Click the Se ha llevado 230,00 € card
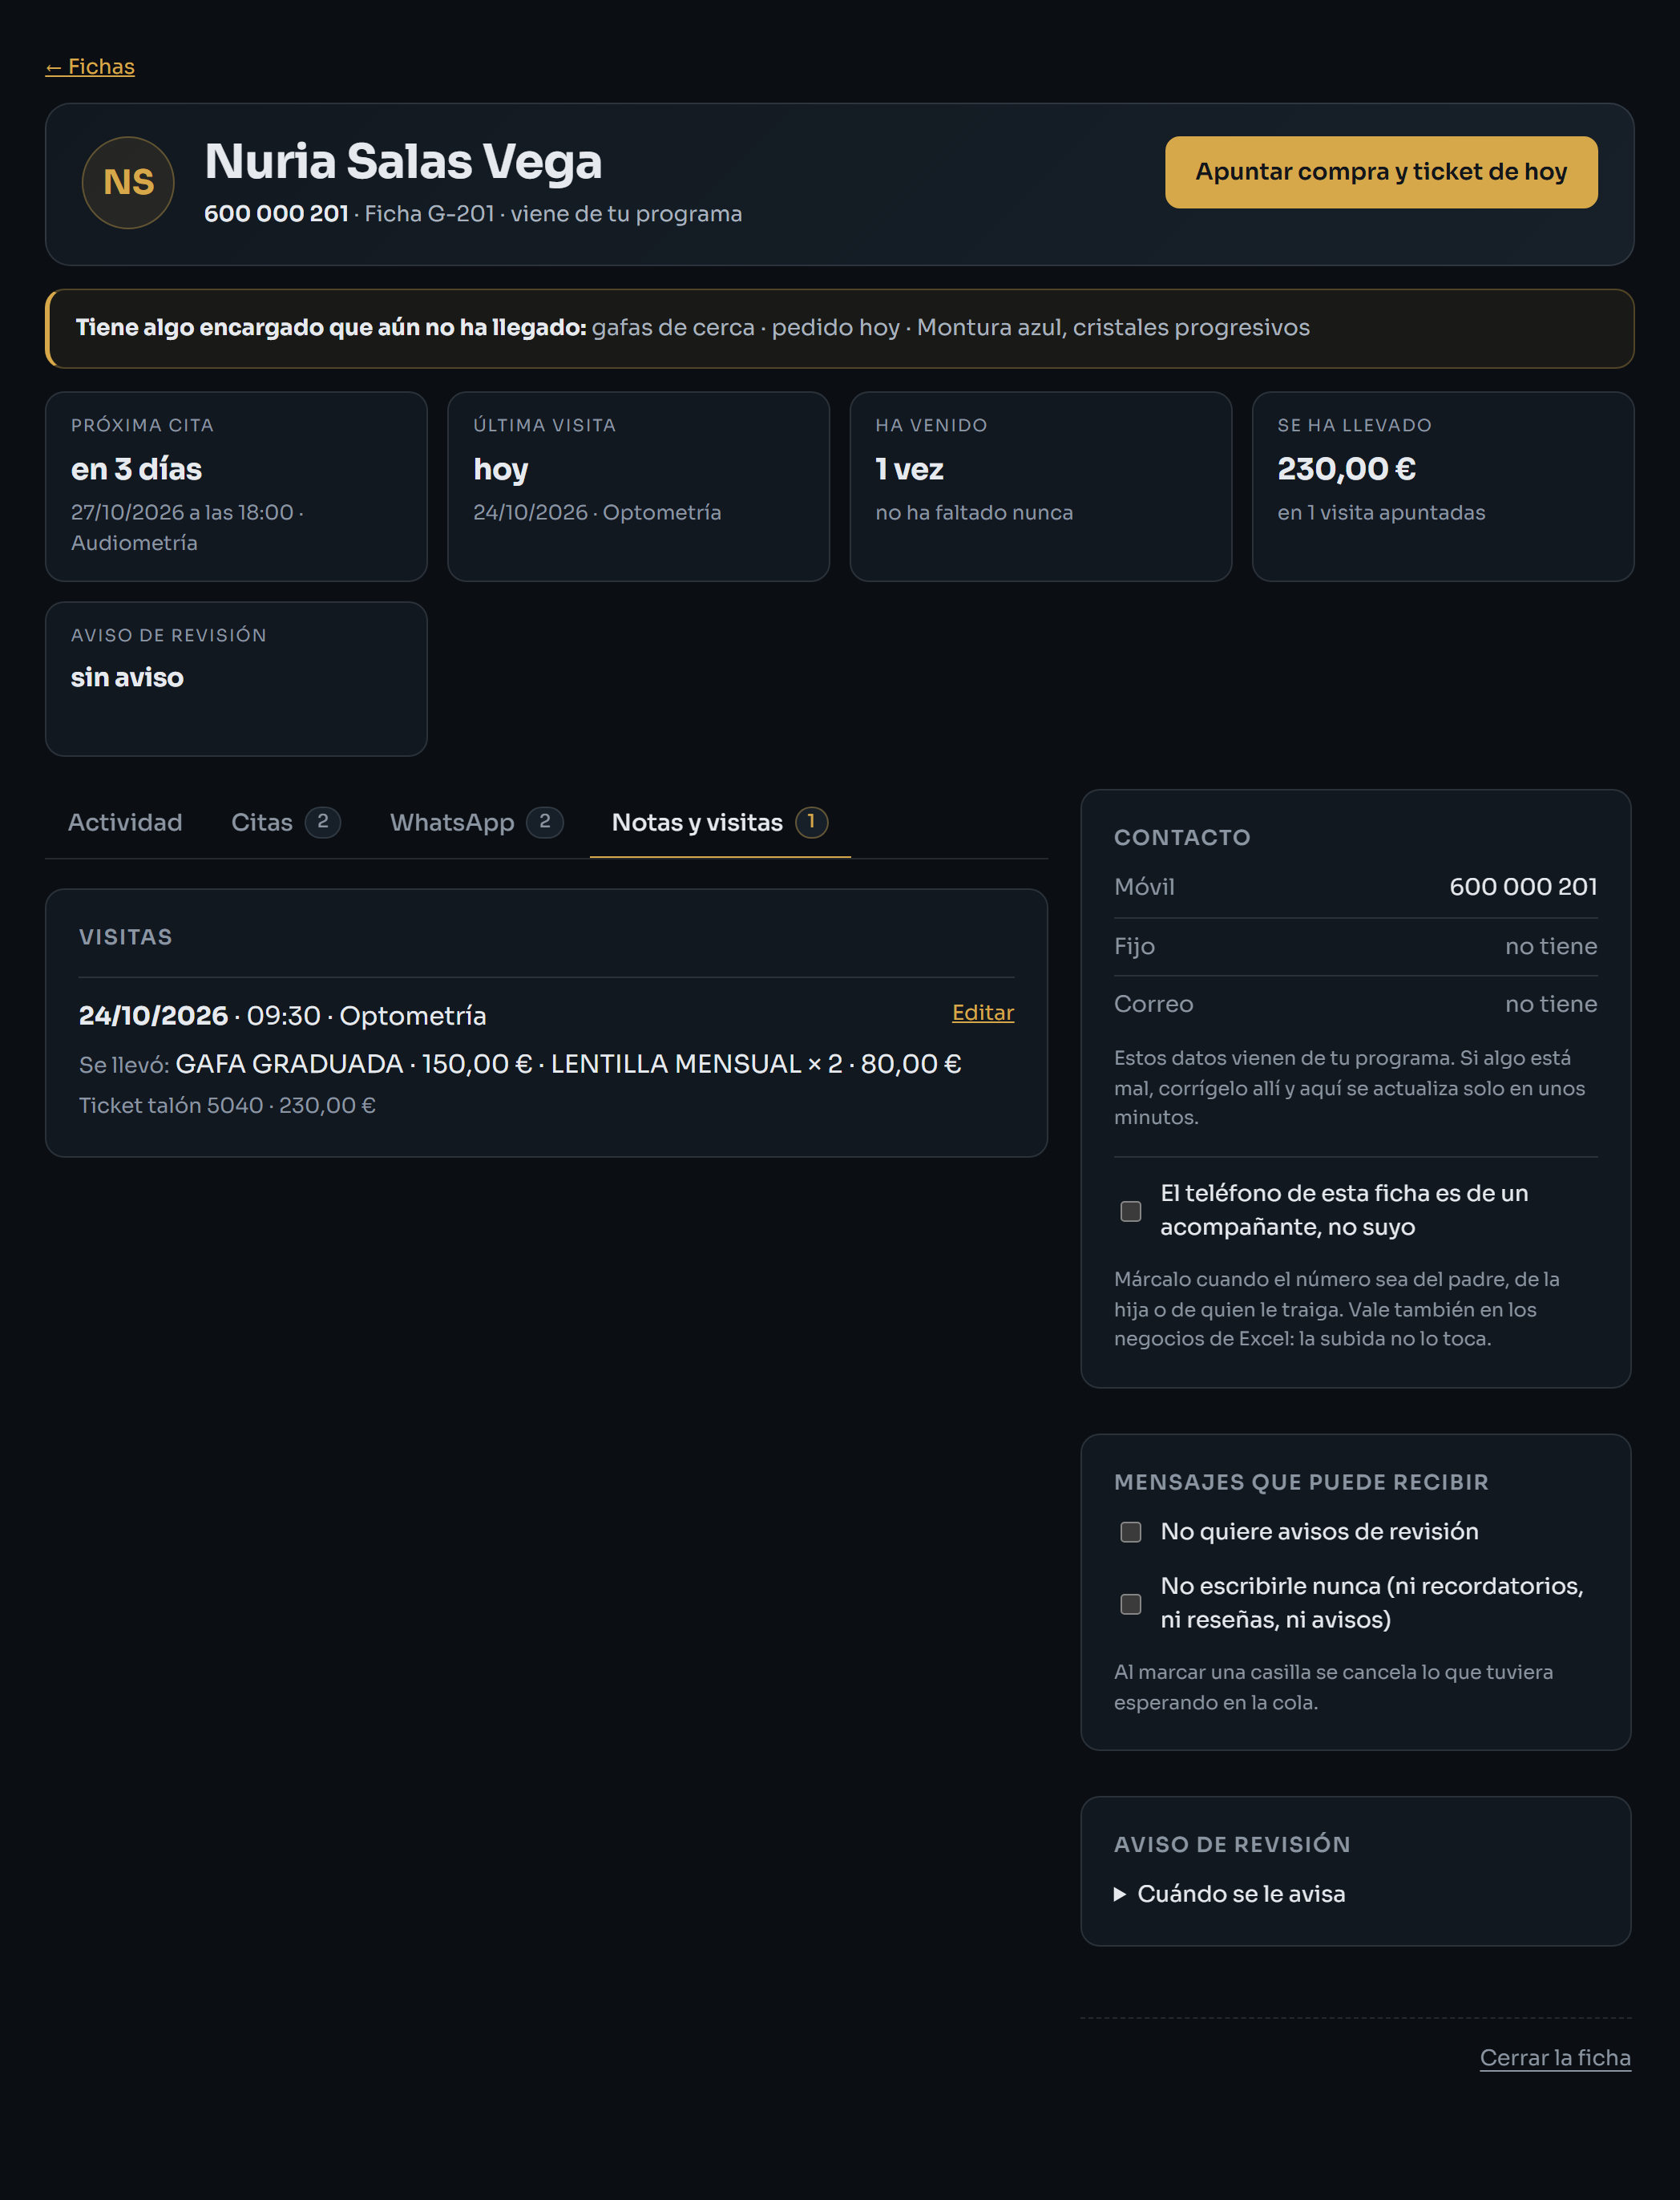The image size is (1680, 2200). pyautogui.click(x=1443, y=486)
